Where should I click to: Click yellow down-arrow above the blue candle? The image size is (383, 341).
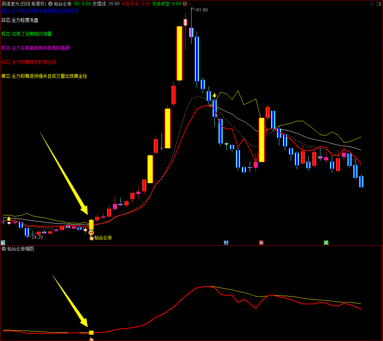[x=214, y=95]
